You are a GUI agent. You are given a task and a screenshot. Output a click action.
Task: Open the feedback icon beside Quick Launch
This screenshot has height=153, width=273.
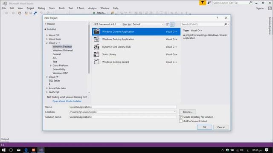click(x=209, y=3)
